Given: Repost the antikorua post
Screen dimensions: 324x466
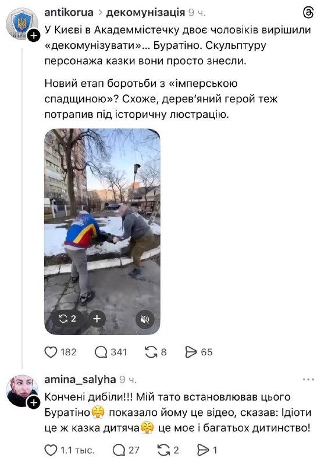Looking at the screenshot, I should (x=151, y=352).
